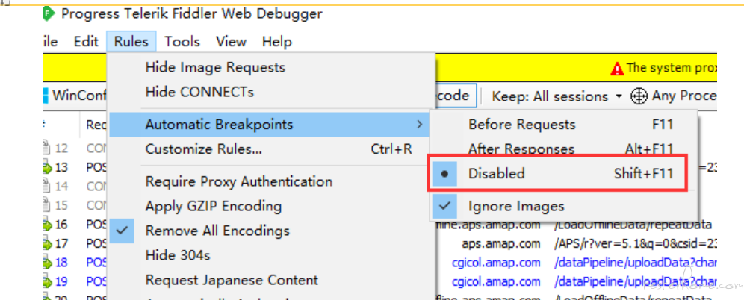Viewport: 744px width, 300px height.
Task: Click session 12 icon
Action: point(47,149)
